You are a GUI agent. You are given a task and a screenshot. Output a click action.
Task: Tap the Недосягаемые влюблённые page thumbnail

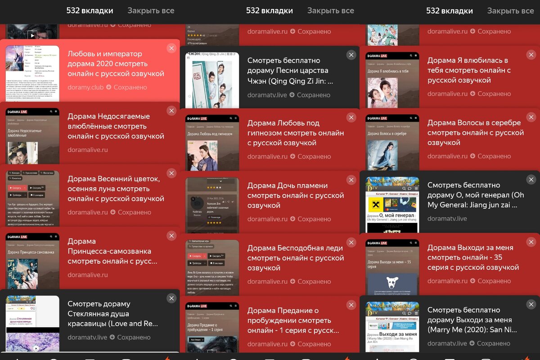[x=32, y=135]
